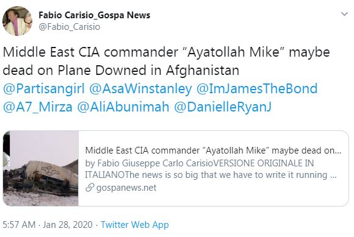This screenshot has height=237, width=354.
Task: Open the @A7_Mirza mention
Action: [x=38, y=107]
